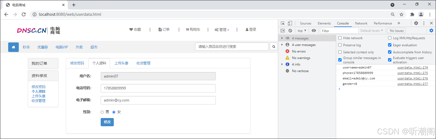Clear the console with the ban icon
The image size is (436, 139).
[x=290, y=31]
